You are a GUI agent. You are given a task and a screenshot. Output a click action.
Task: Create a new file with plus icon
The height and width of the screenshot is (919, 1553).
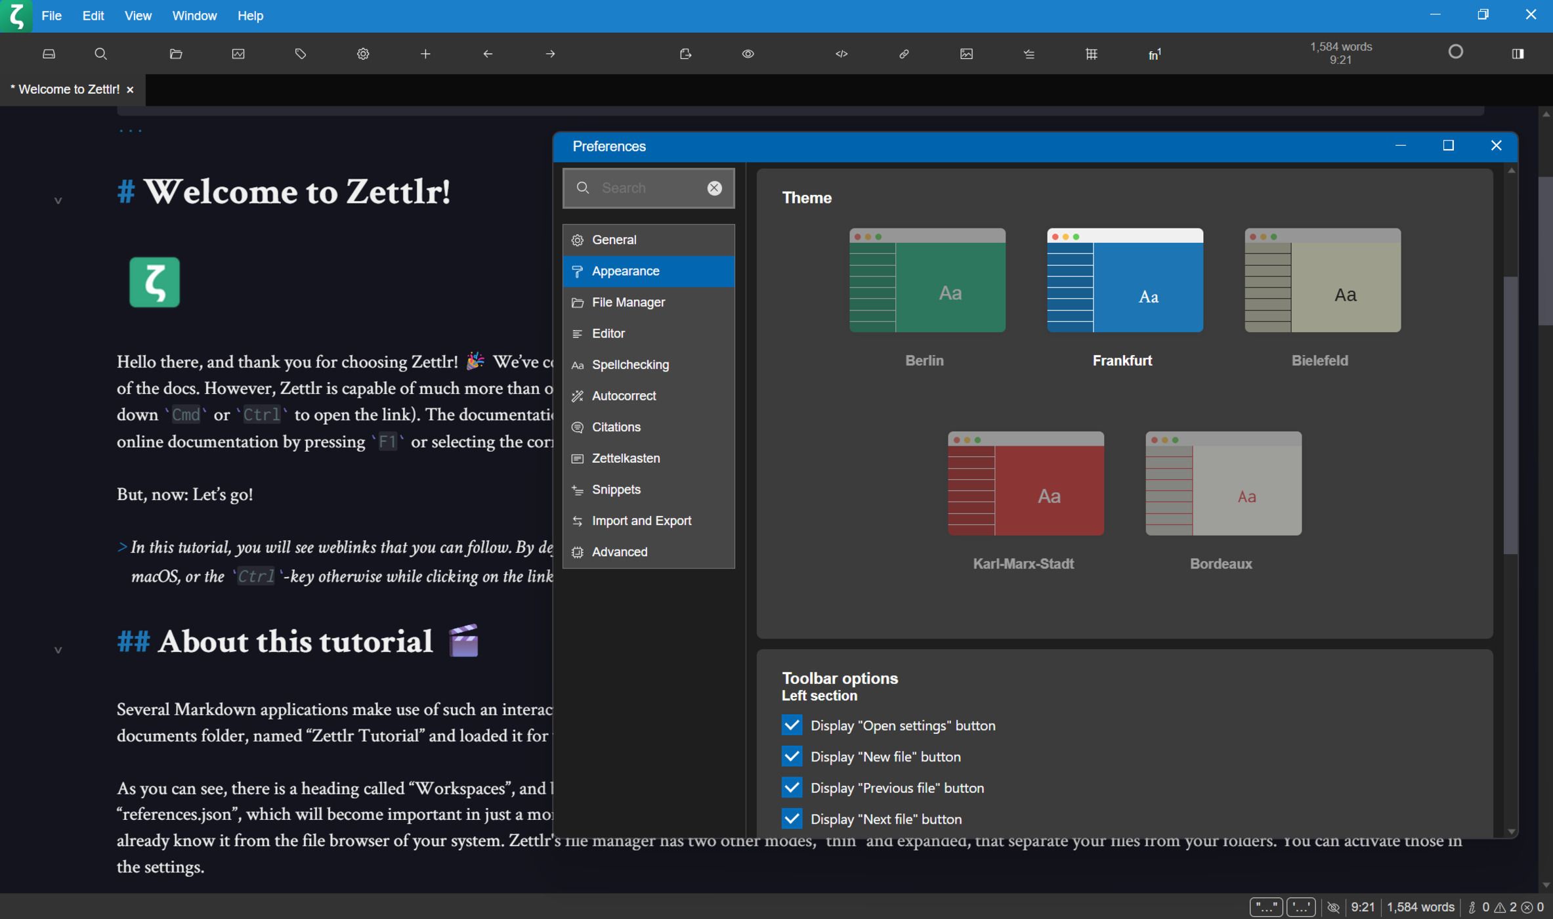(x=425, y=54)
